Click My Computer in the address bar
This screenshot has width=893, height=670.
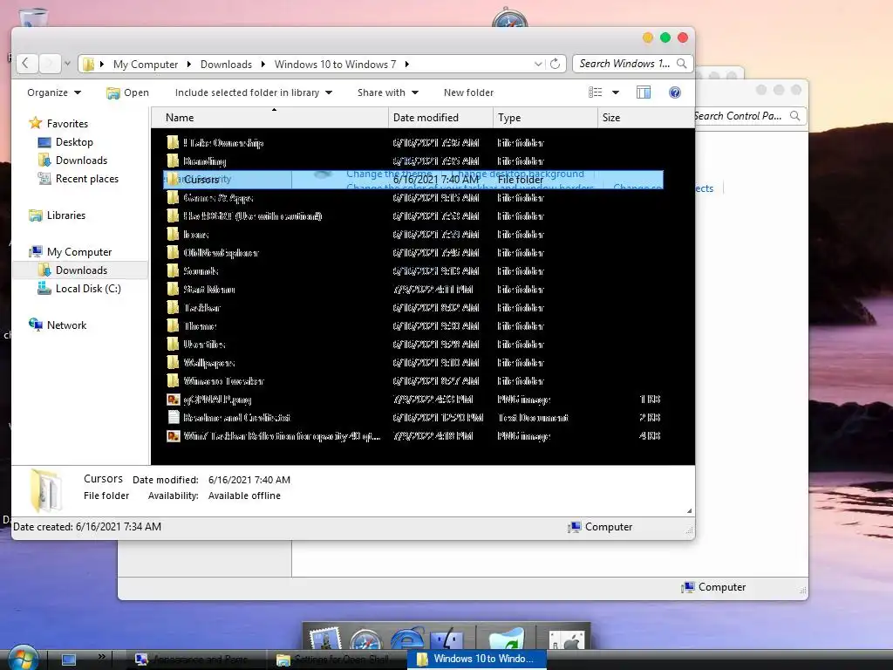coord(146,65)
